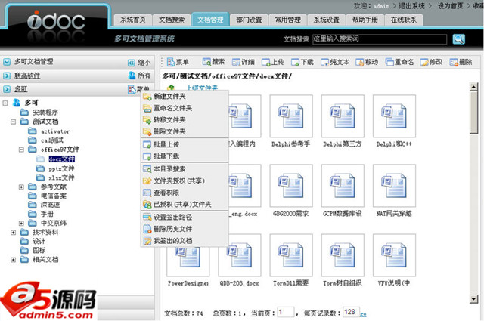Click the 上传 toolbar button
This screenshot has height=321, width=484.
click(x=273, y=62)
